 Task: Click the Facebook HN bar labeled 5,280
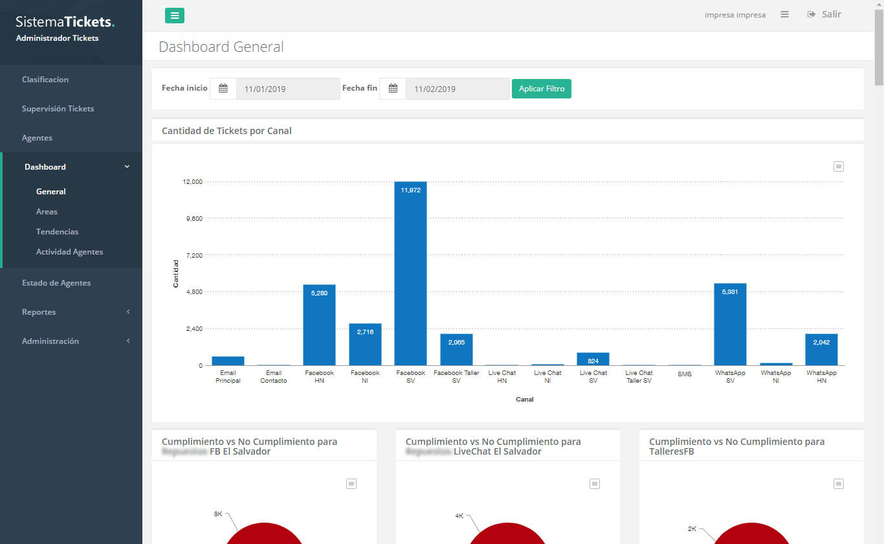[x=319, y=325]
